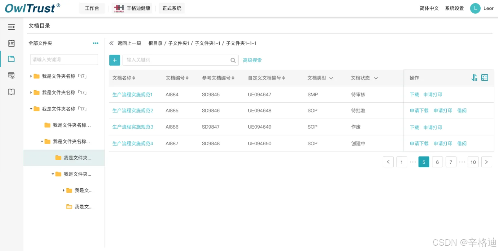498x251 pixels.
Task: Click the sort order icon in 操作 header
Action: point(474,77)
